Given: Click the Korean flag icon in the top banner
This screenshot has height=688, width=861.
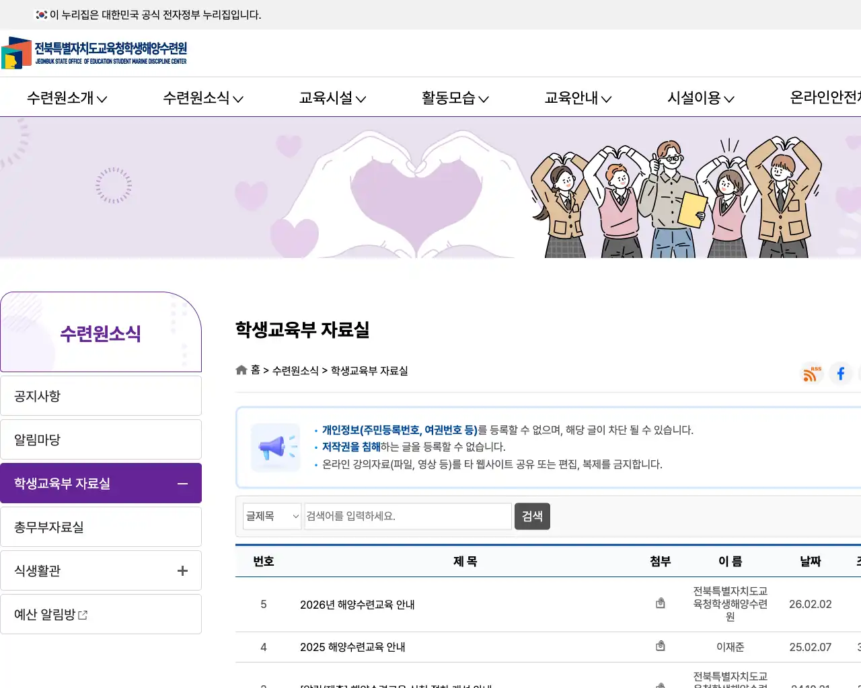Looking at the screenshot, I should [x=42, y=14].
